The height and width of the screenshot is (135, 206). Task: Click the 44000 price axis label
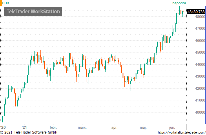coord(200,65)
